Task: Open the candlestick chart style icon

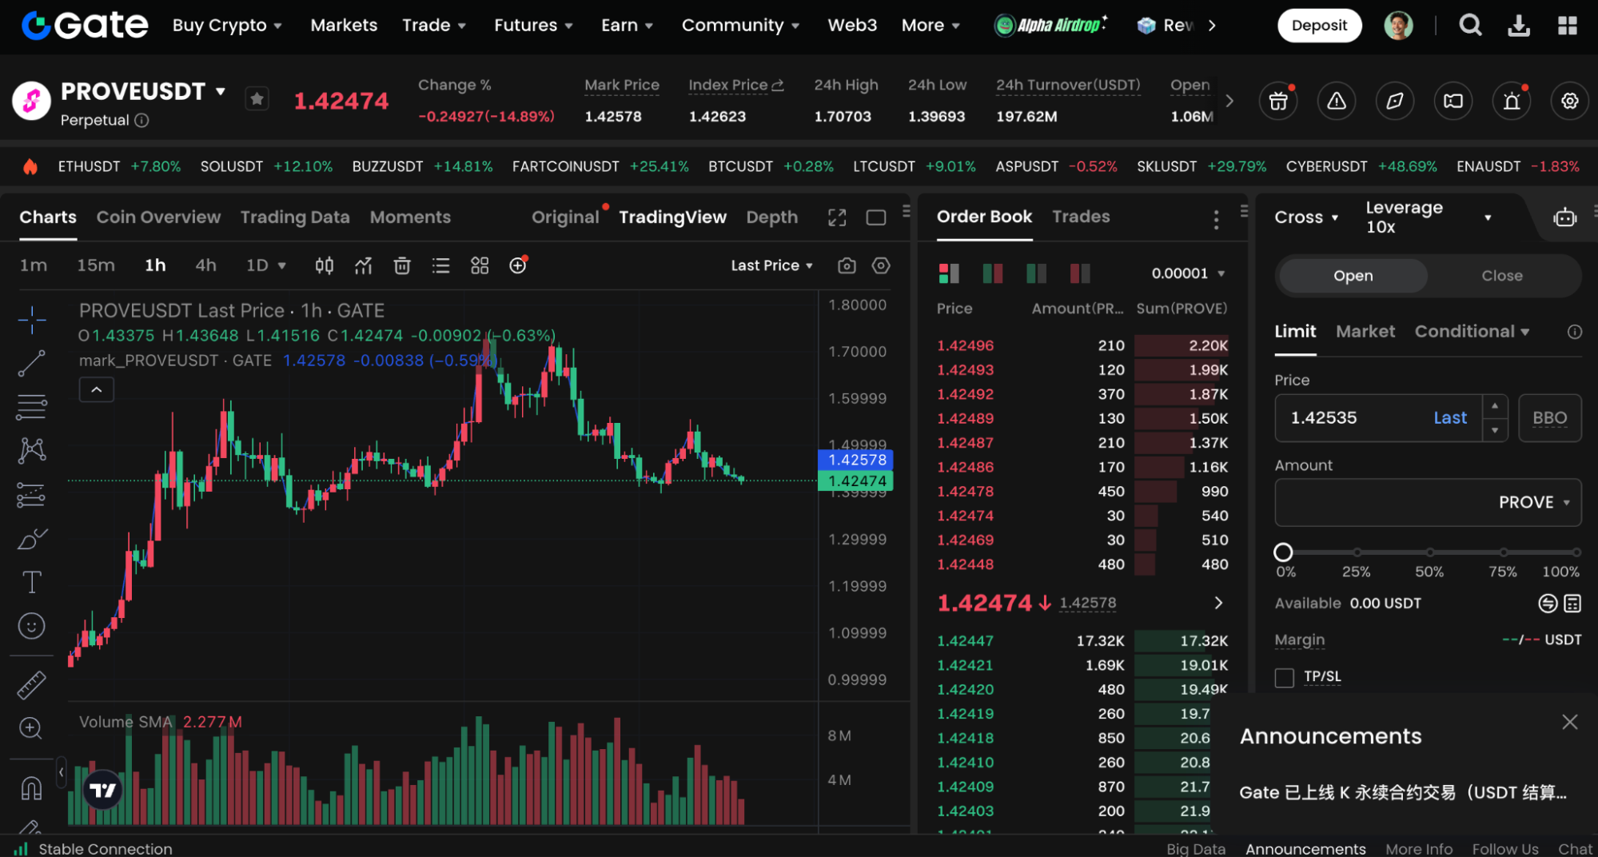Action: (324, 265)
